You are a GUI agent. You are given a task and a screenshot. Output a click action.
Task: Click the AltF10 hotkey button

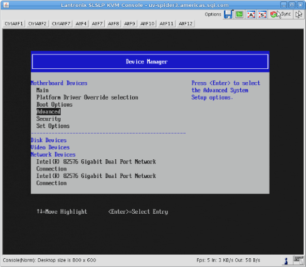(147, 24)
